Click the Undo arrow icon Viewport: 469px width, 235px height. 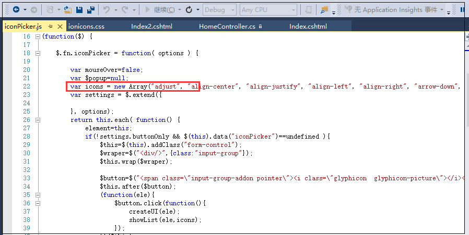coord(107,10)
